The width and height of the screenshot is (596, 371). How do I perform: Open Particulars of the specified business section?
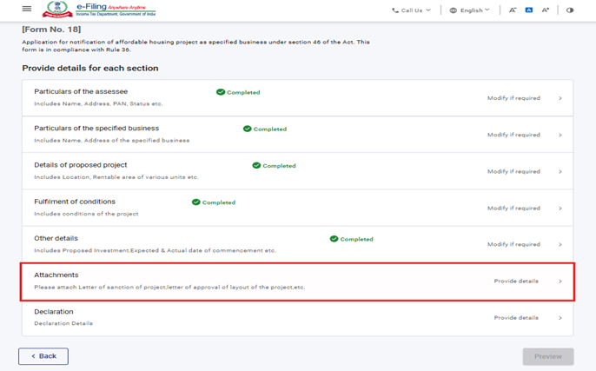pos(112,128)
